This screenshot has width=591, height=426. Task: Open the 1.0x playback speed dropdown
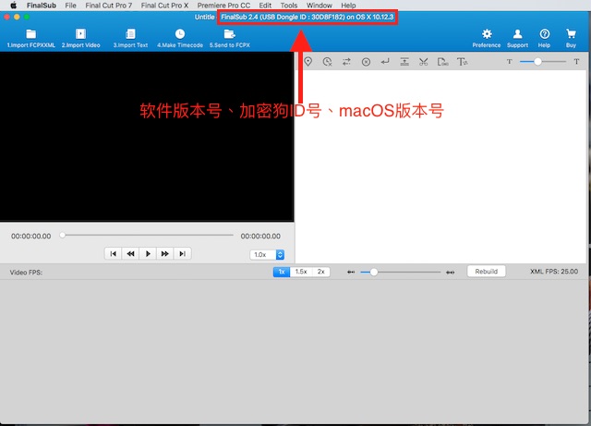click(267, 255)
